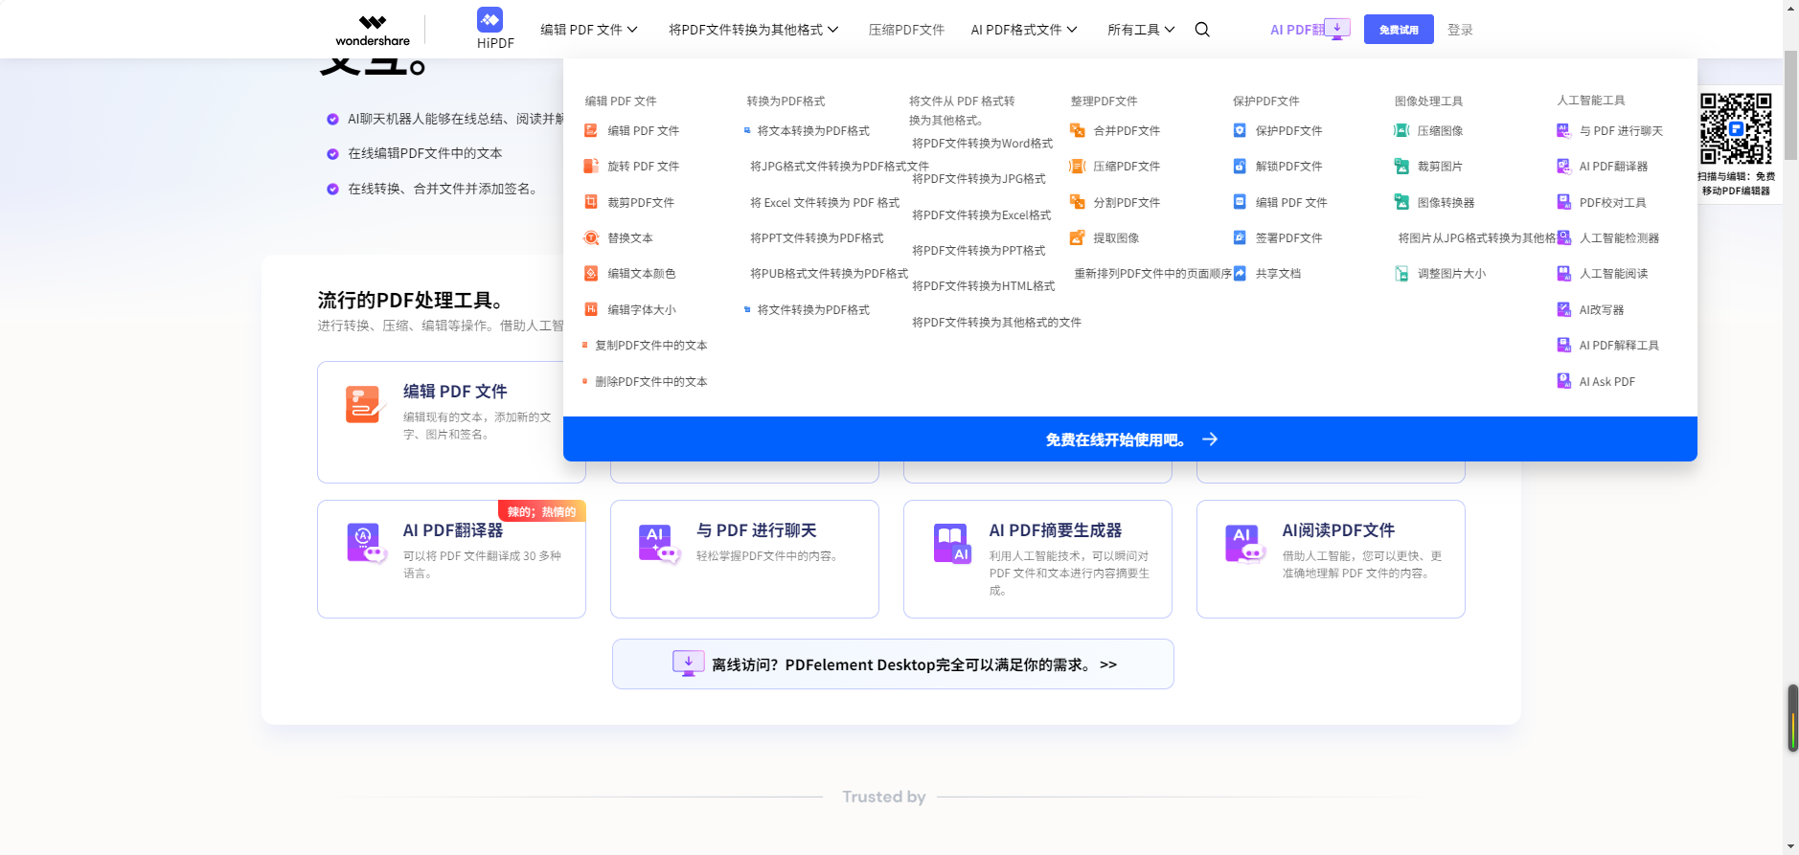The width and height of the screenshot is (1799, 855).
Task: Click the search magnifier icon in header
Action: click(x=1202, y=30)
